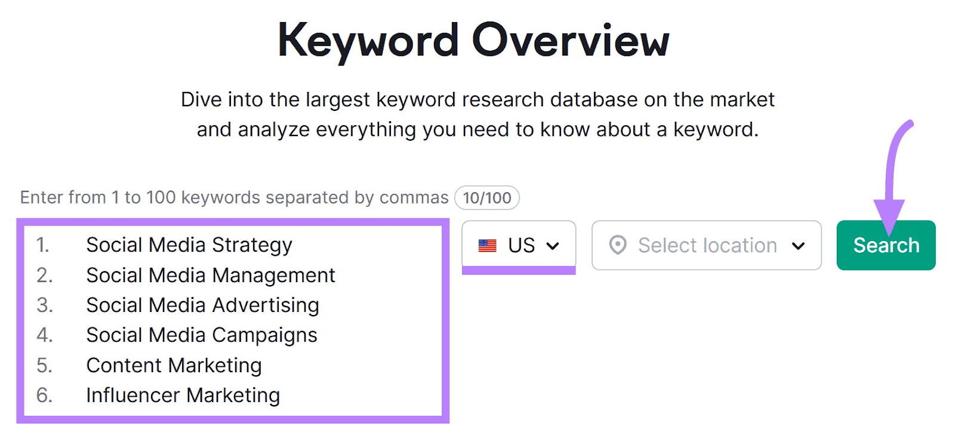Open the Select location dropdown

click(707, 245)
